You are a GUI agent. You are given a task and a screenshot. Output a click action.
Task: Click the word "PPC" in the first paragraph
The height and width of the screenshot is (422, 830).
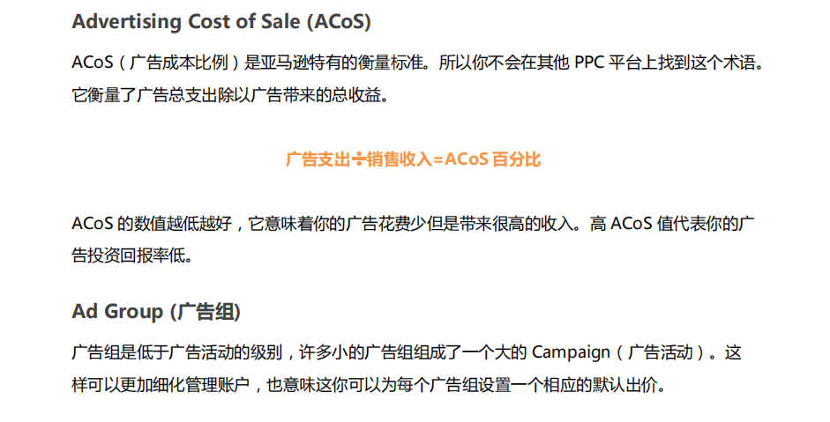click(589, 64)
